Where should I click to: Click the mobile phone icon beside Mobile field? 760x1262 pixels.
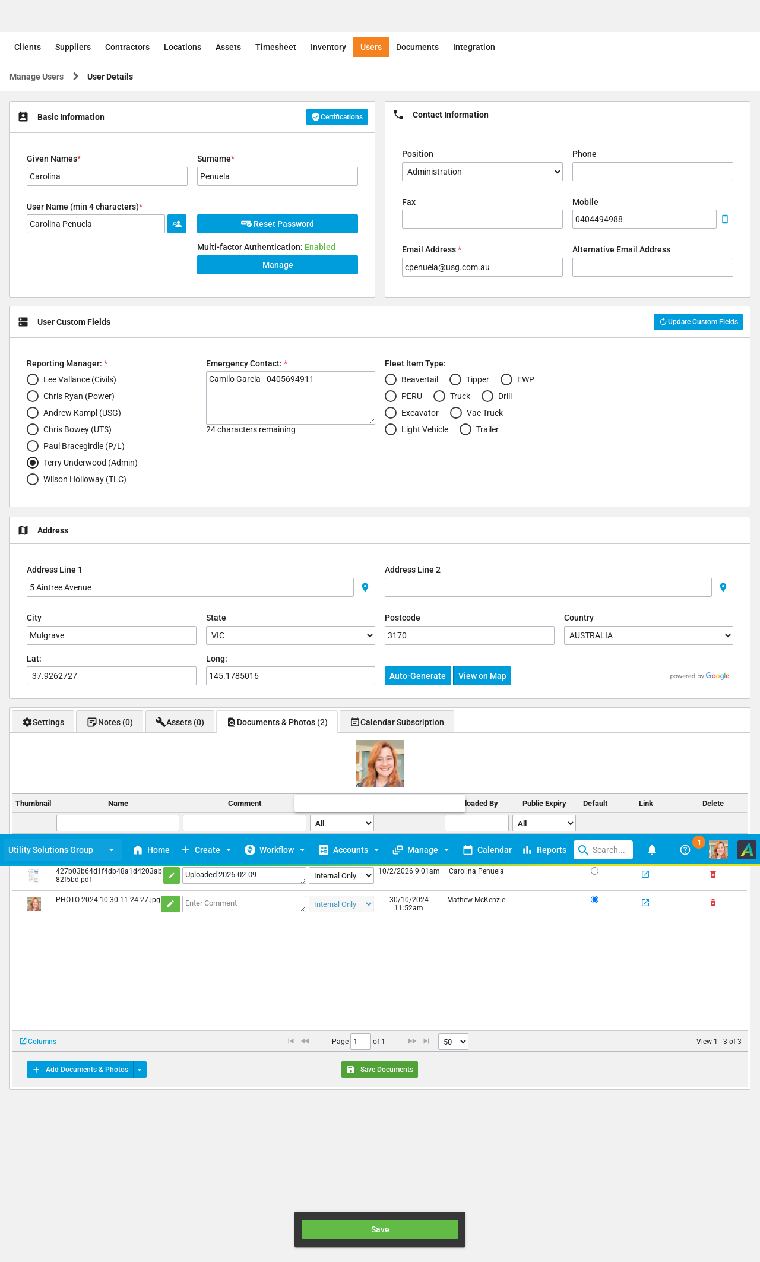point(724,219)
